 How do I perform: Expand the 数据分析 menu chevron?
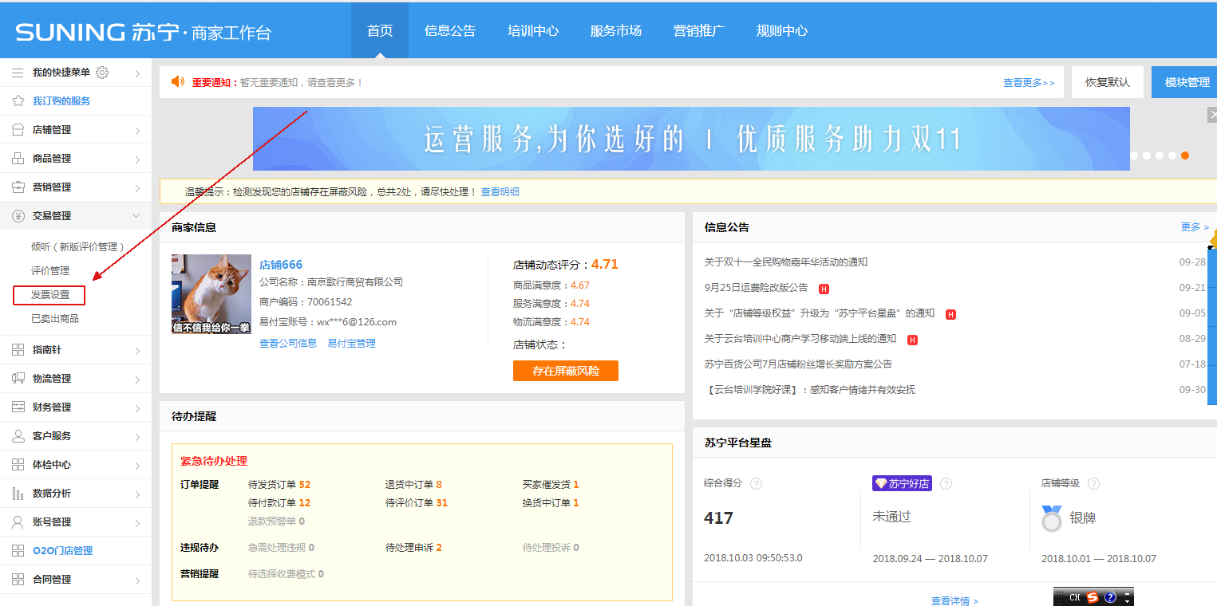point(137,494)
